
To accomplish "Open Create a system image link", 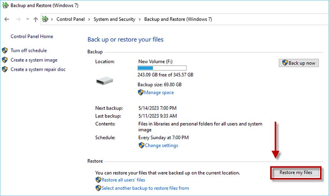I will pyautogui.click(x=34, y=60).
